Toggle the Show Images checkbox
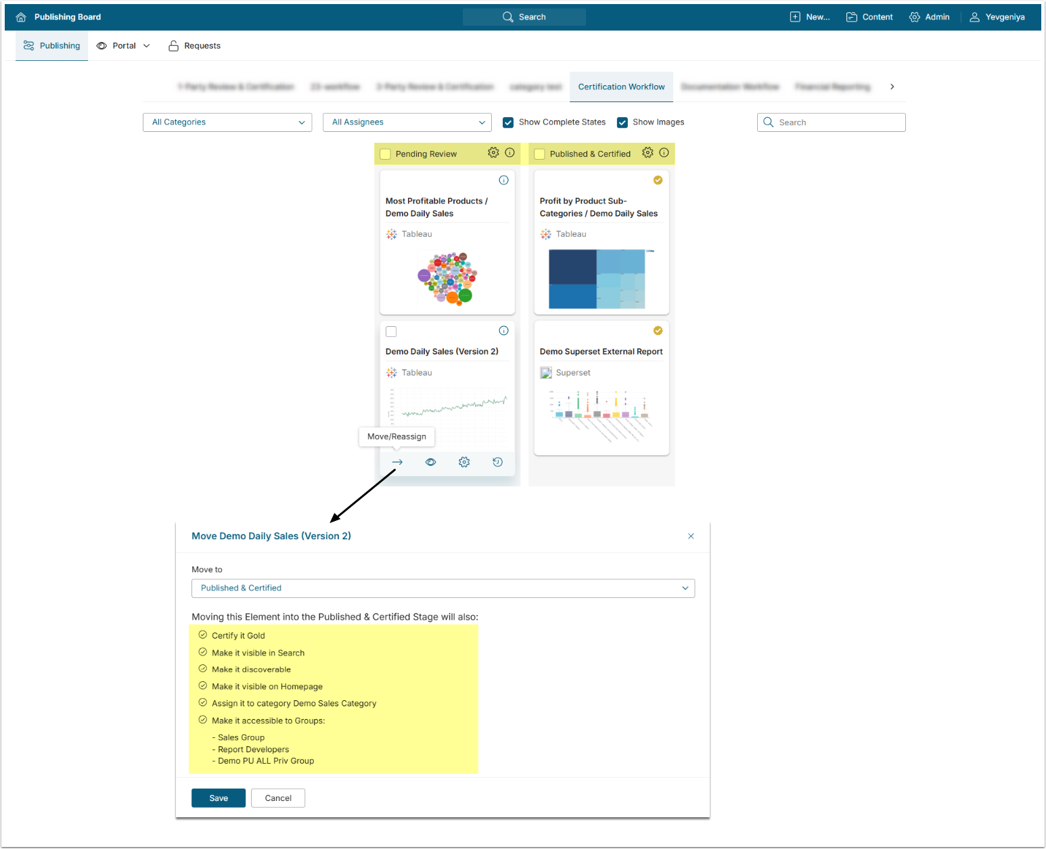Screen dimensions: 1046x849 (x=622, y=122)
